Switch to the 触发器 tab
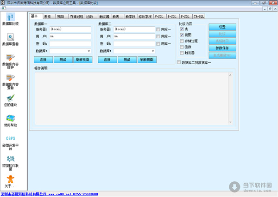This screenshot has width=278, height=197. pos(104,17)
